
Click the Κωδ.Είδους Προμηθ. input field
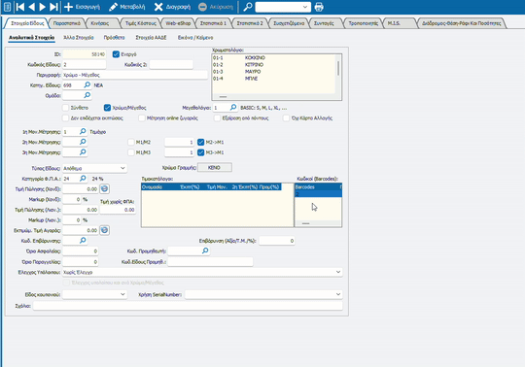pyautogui.click(x=210, y=262)
